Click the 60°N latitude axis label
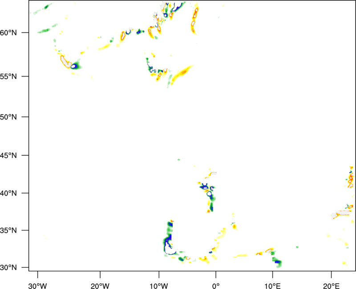Screen dimensions: 356x289 click(8, 32)
